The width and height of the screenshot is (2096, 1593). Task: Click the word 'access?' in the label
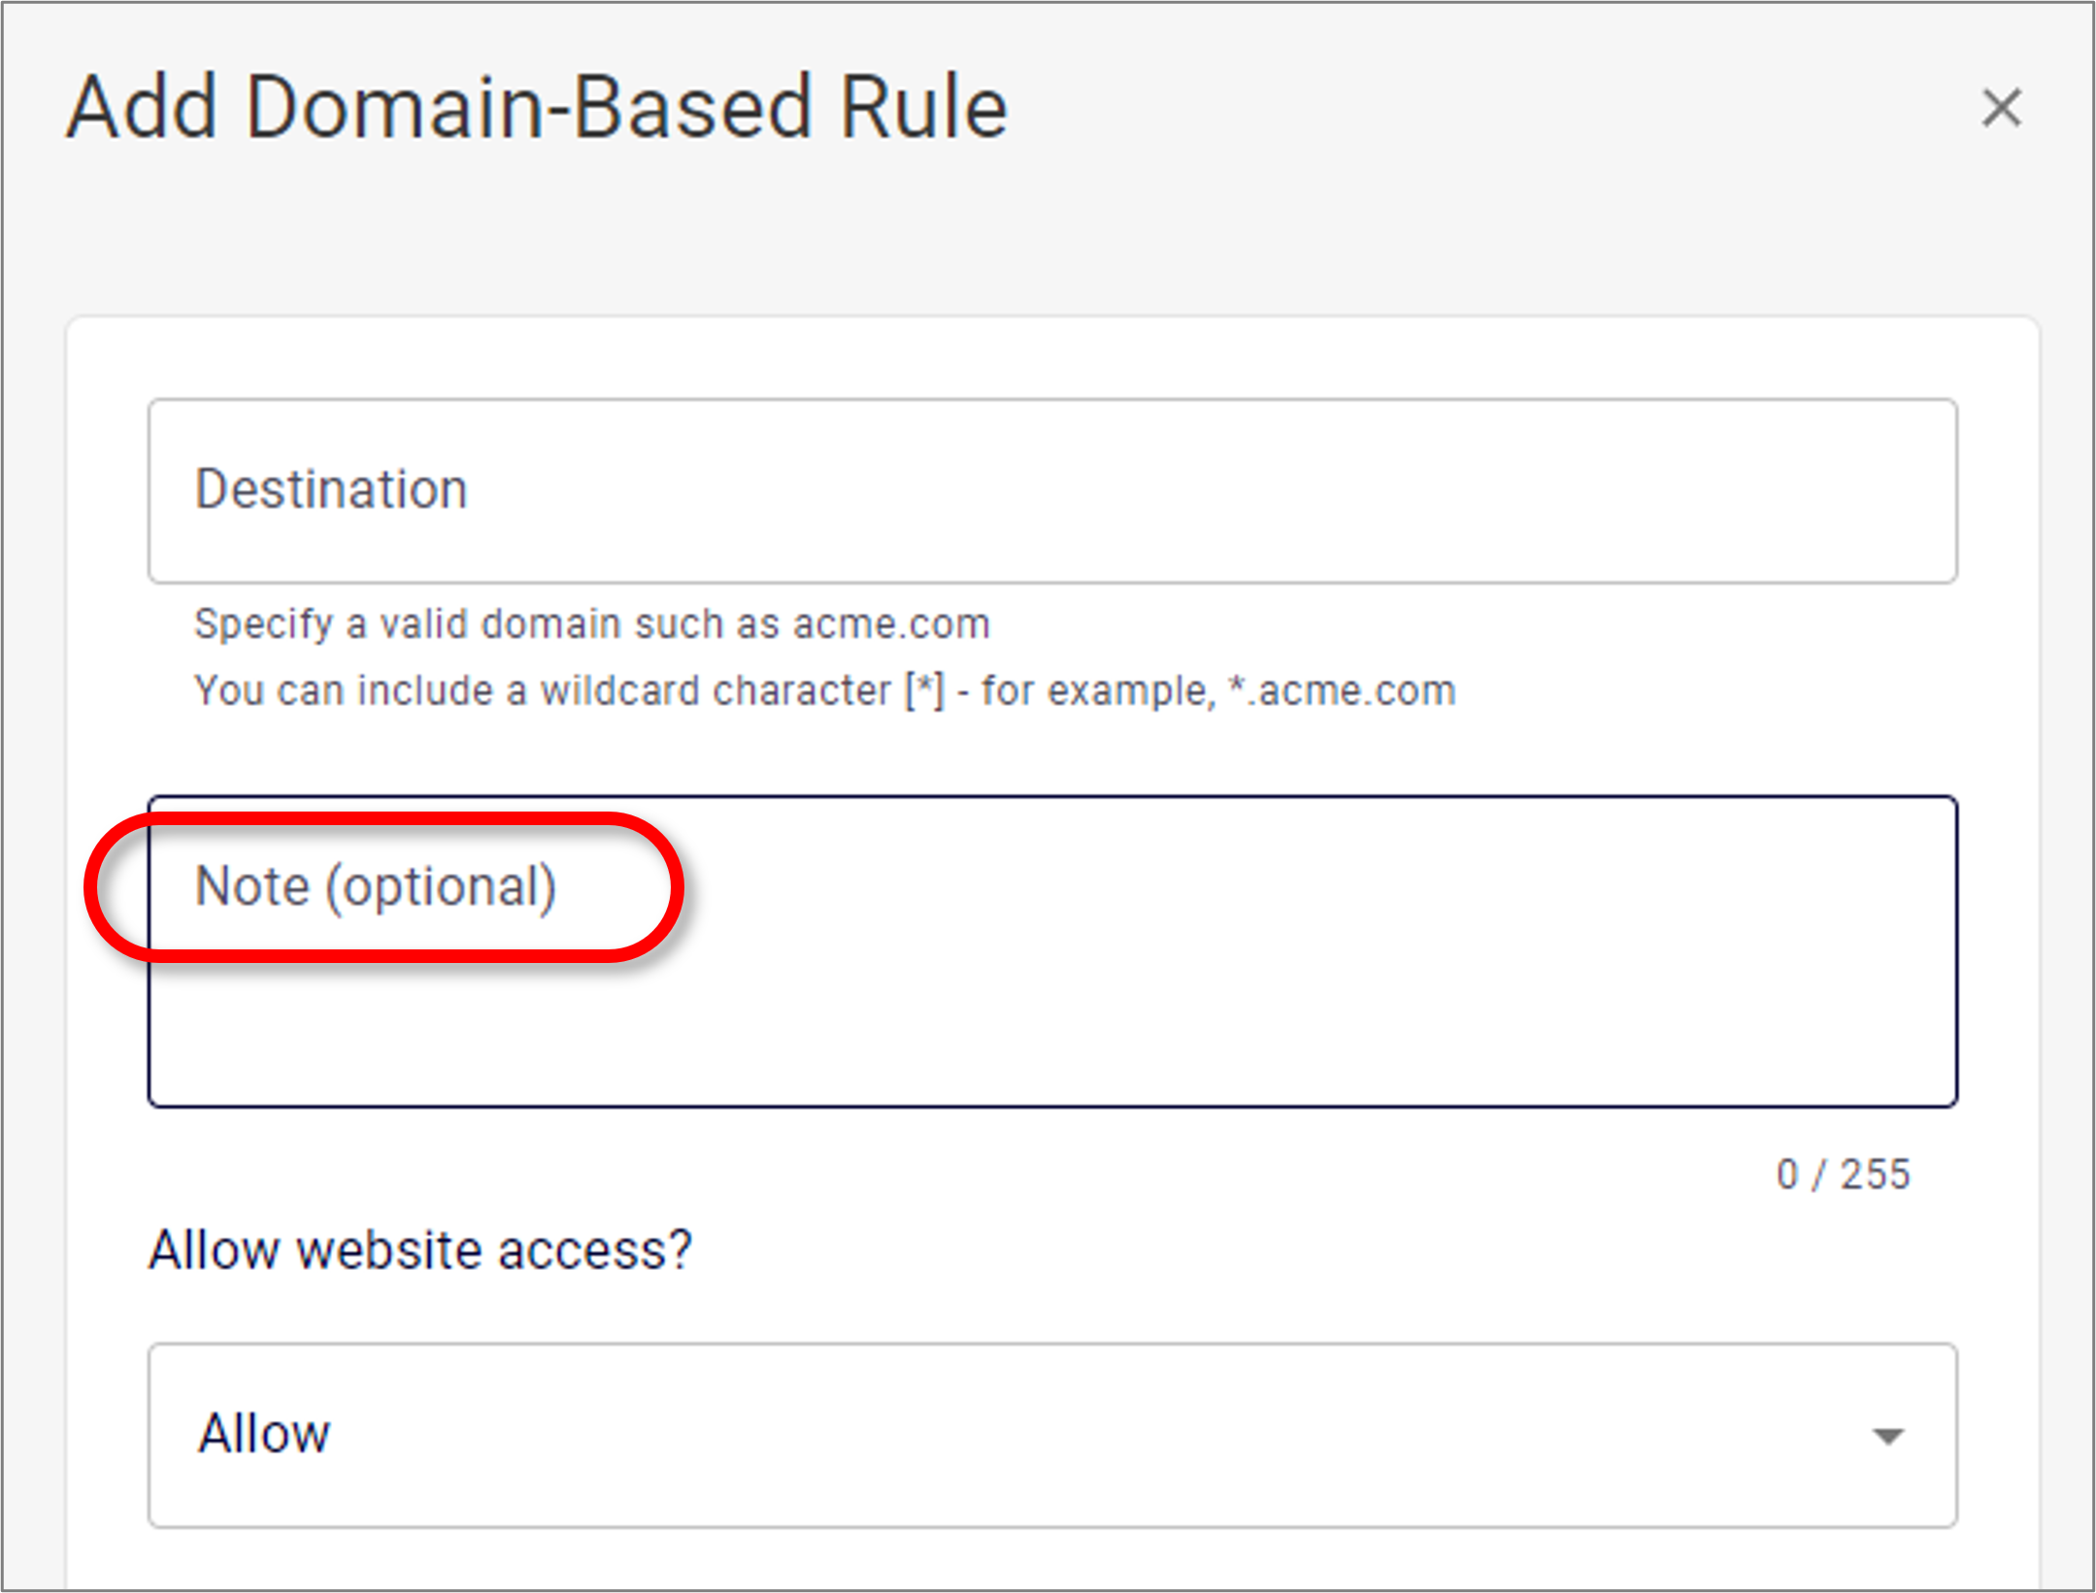coord(594,1249)
